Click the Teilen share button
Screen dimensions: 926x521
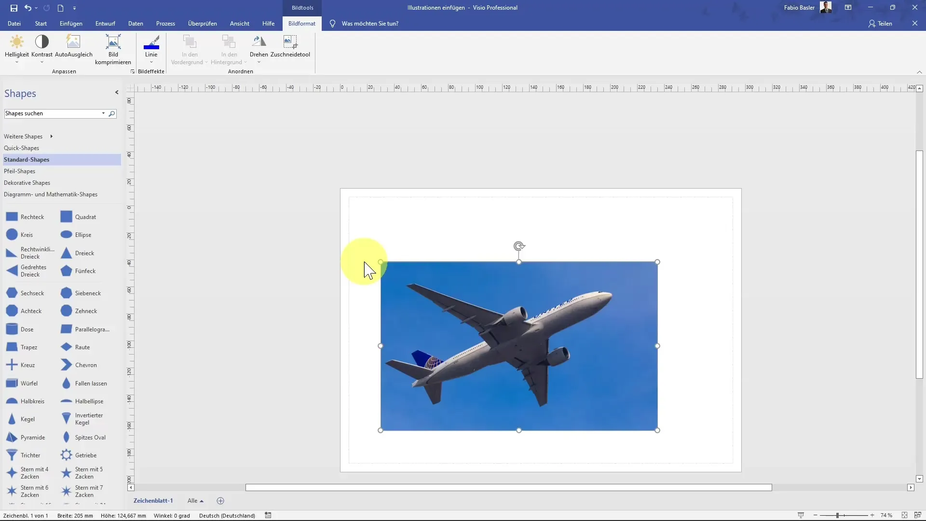[881, 24]
